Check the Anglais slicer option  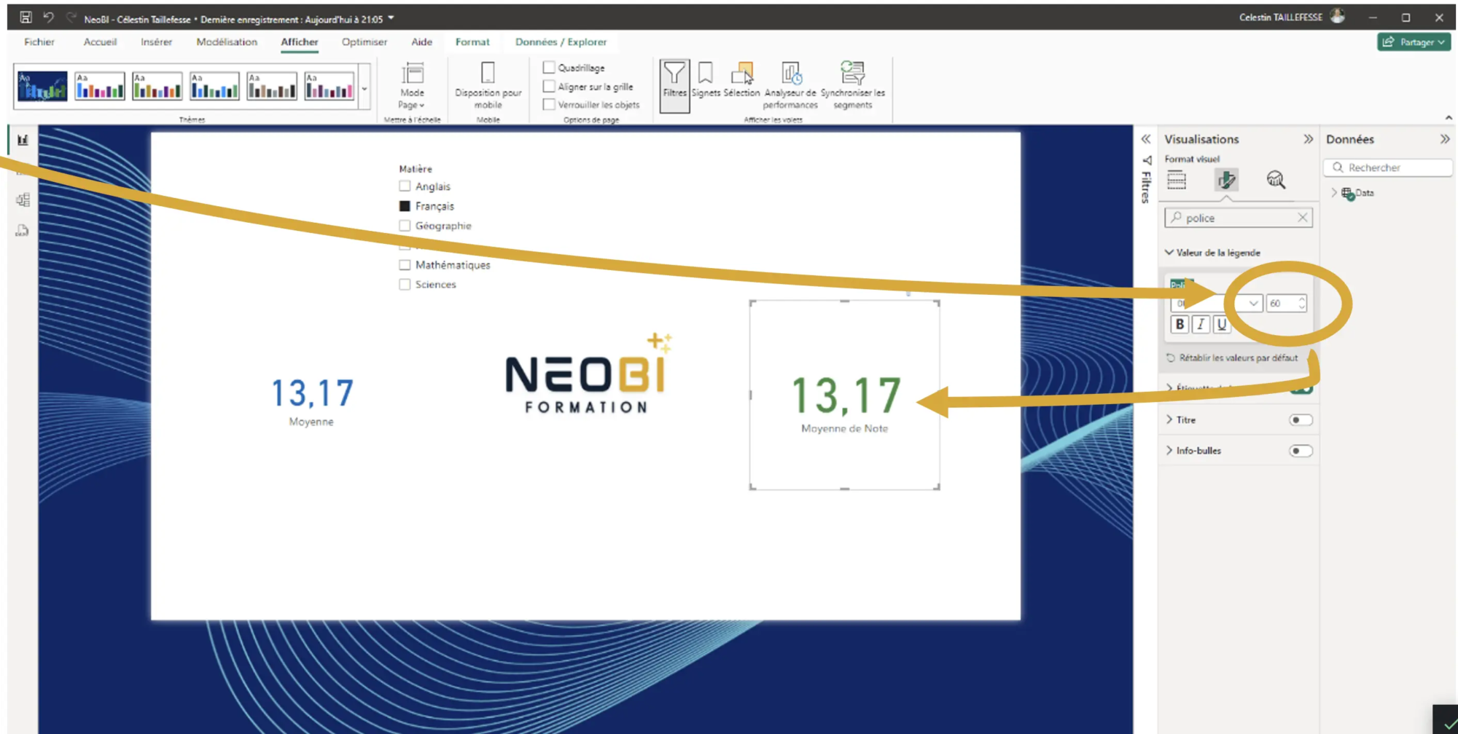(x=405, y=186)
